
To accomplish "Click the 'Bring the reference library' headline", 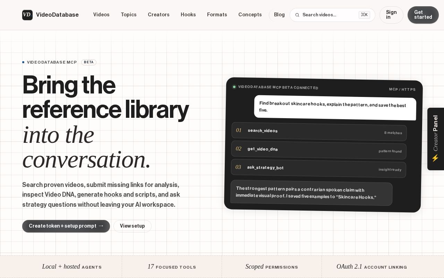I will click(x=105, y=97).
